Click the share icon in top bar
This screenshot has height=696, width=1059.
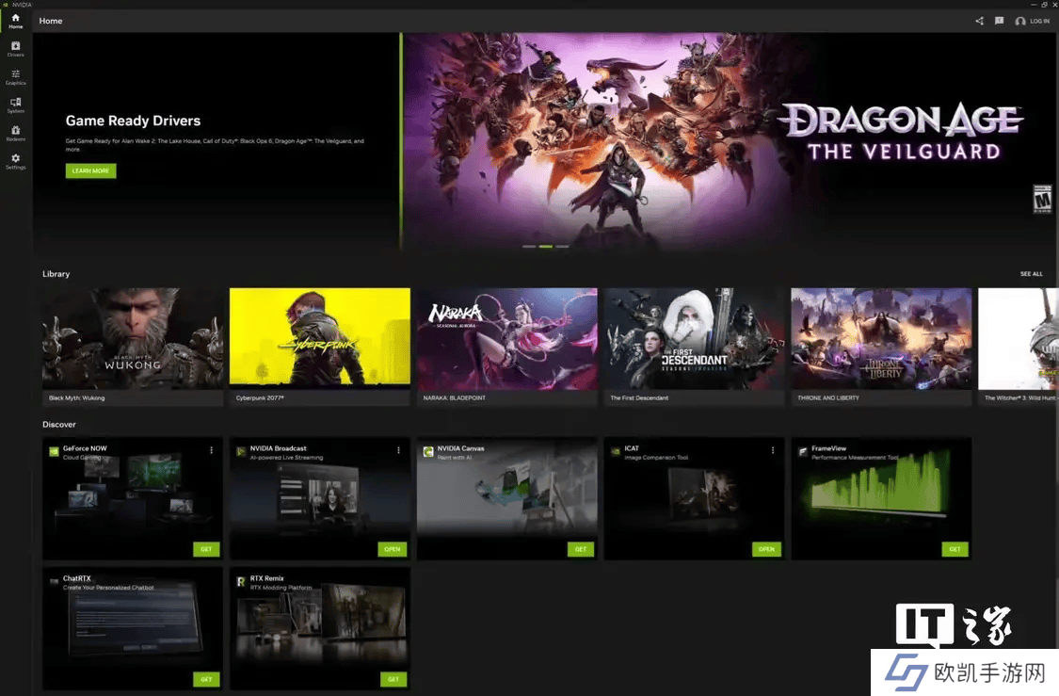coord(979,21)
